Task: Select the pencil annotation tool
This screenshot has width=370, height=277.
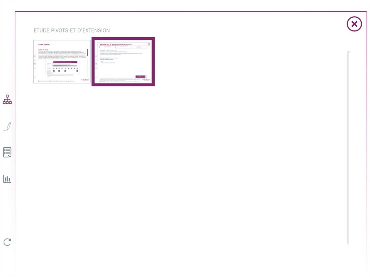Action: point(7,126)
